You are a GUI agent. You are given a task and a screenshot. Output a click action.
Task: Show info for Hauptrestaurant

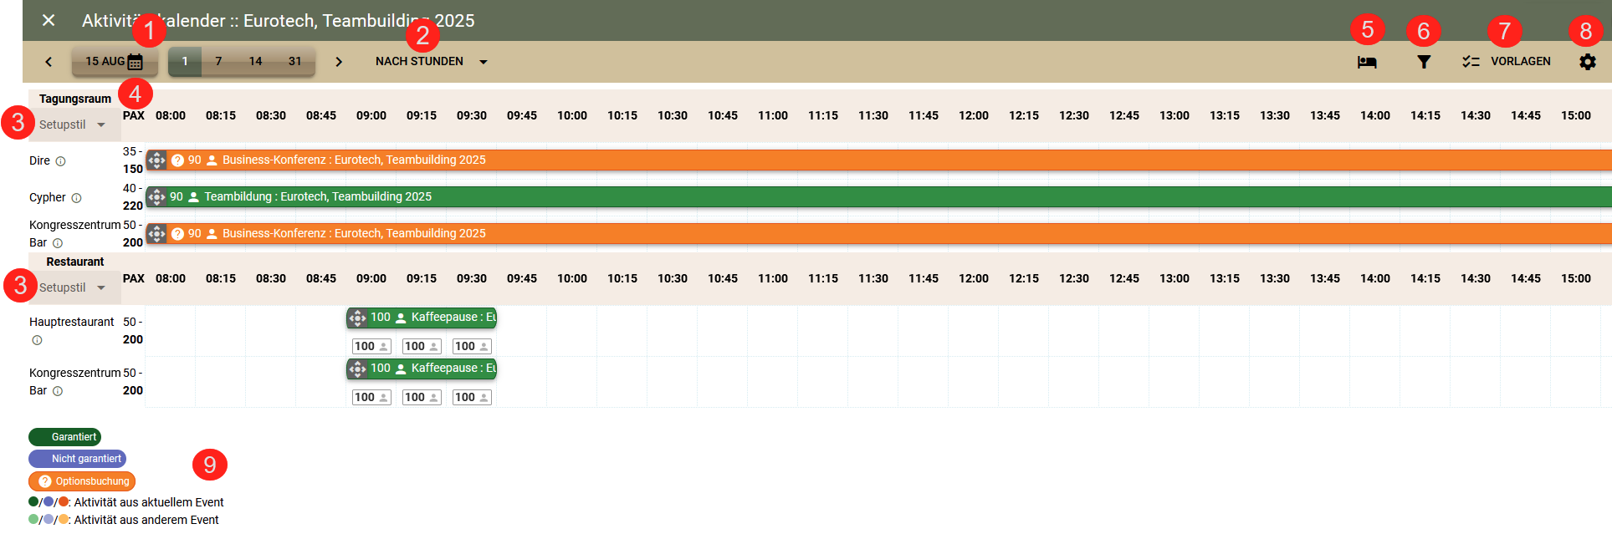pyautogui.click(x=37, y=340)
